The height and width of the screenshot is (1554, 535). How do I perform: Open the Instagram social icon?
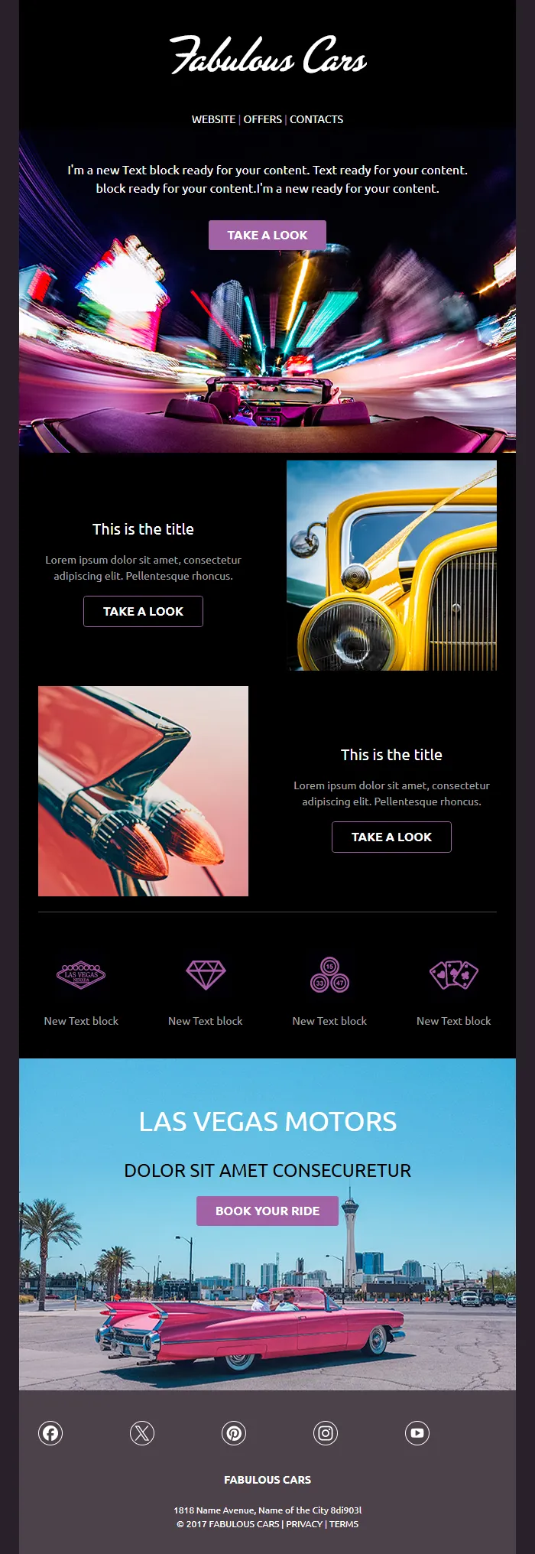tap(326, 1433)
